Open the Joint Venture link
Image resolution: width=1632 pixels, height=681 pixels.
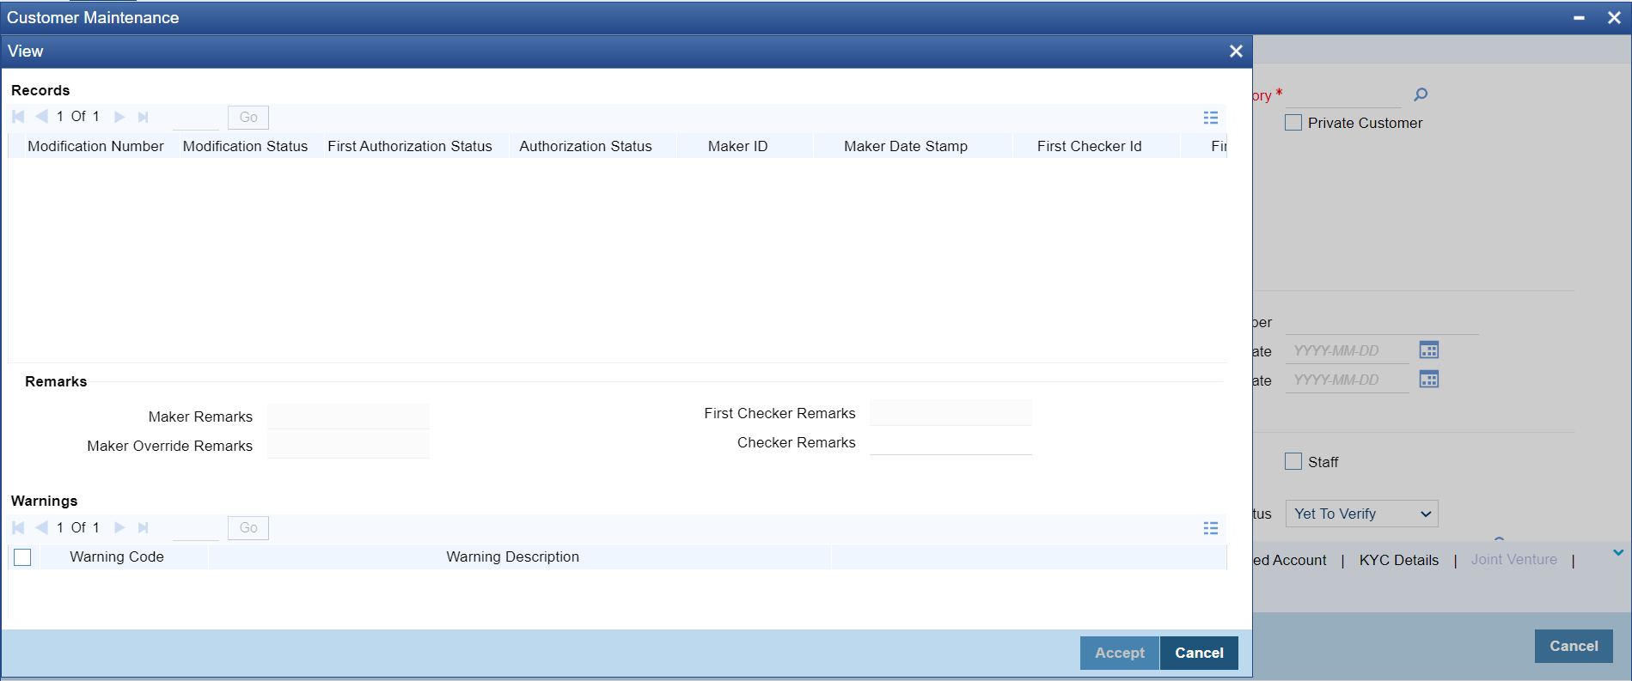pos(1514,560)
